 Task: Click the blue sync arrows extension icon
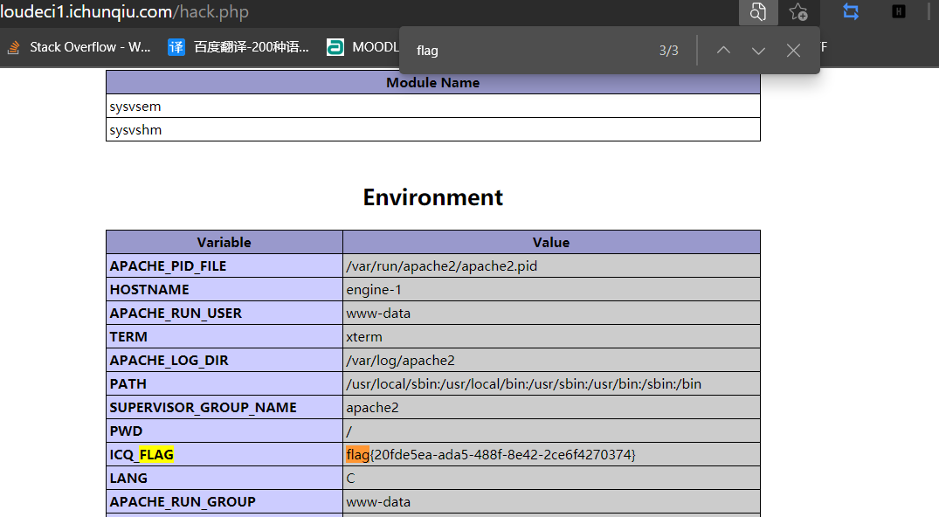851,11
